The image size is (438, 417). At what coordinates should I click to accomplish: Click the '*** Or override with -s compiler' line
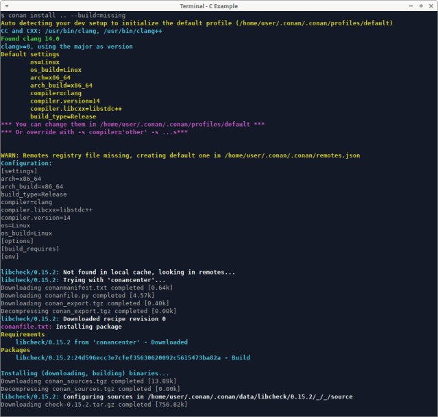(x=94, y=132)
